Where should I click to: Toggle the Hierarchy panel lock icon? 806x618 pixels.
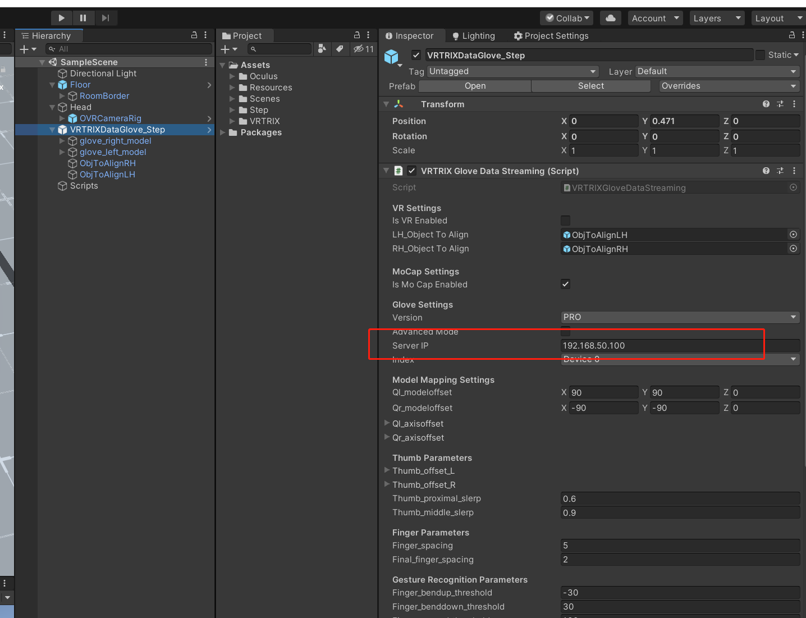pos(194,35)
